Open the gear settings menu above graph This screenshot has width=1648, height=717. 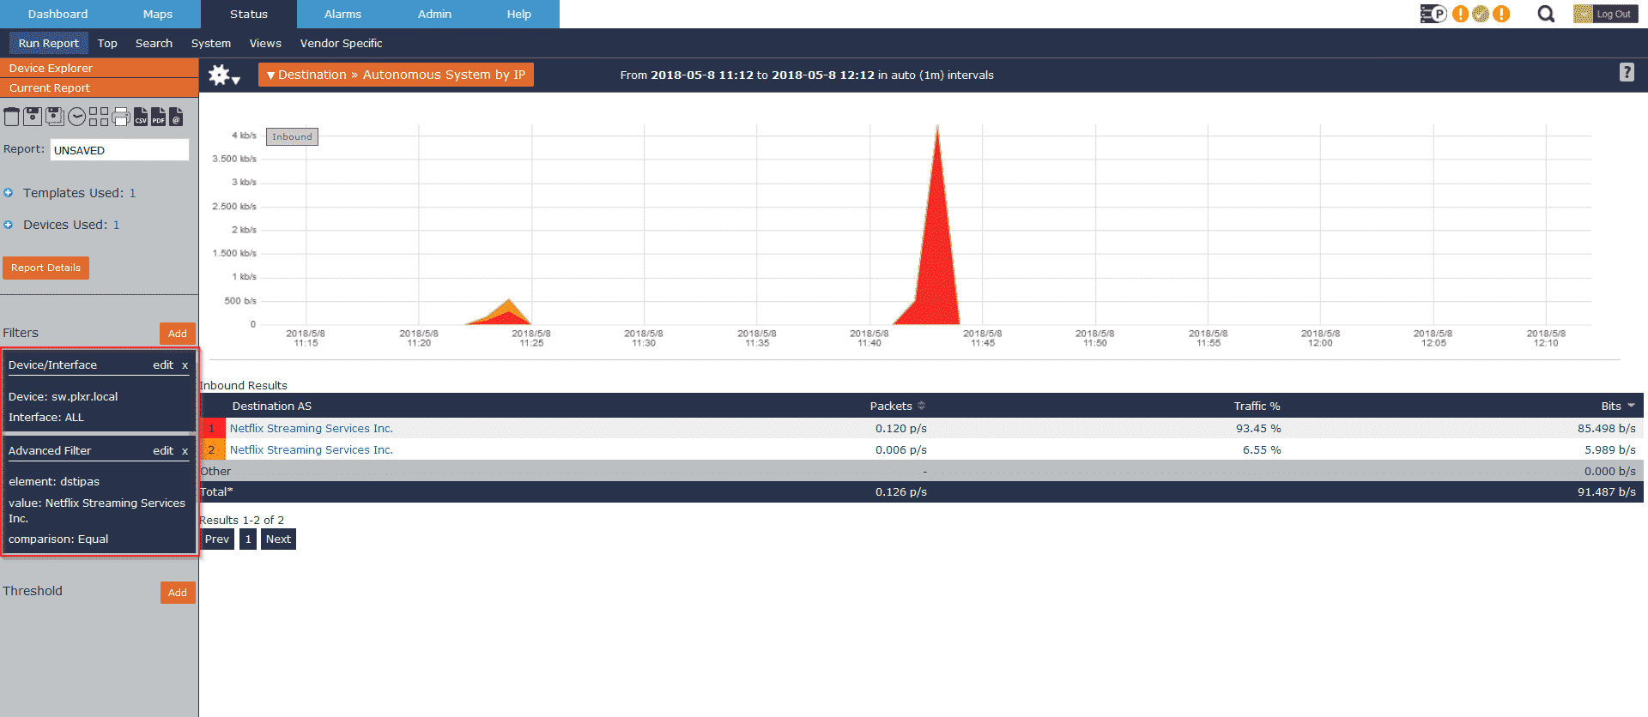223,75
